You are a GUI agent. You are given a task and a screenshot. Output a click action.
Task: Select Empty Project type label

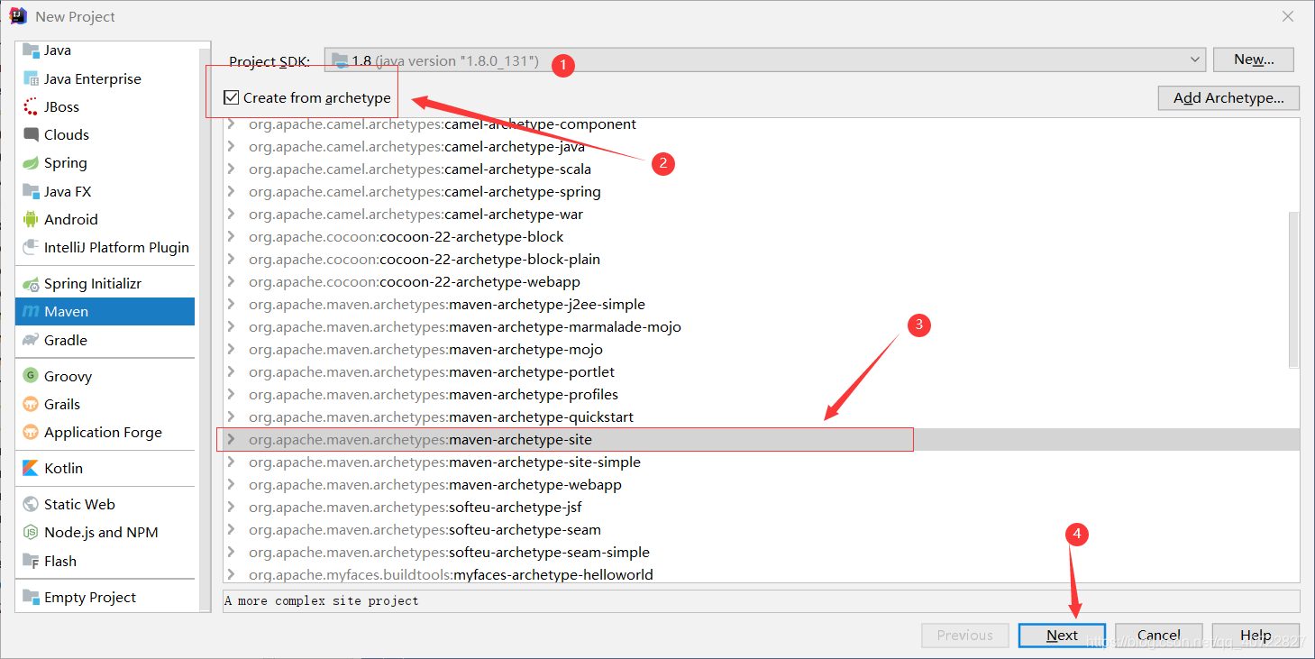(90, 597)
